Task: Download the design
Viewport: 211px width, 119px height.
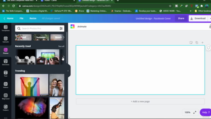Action: tap(198, 19)
